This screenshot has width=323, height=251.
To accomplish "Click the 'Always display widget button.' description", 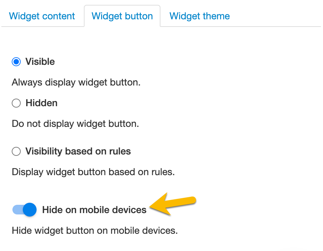I will pyautogui.click(x=76, y=83).
